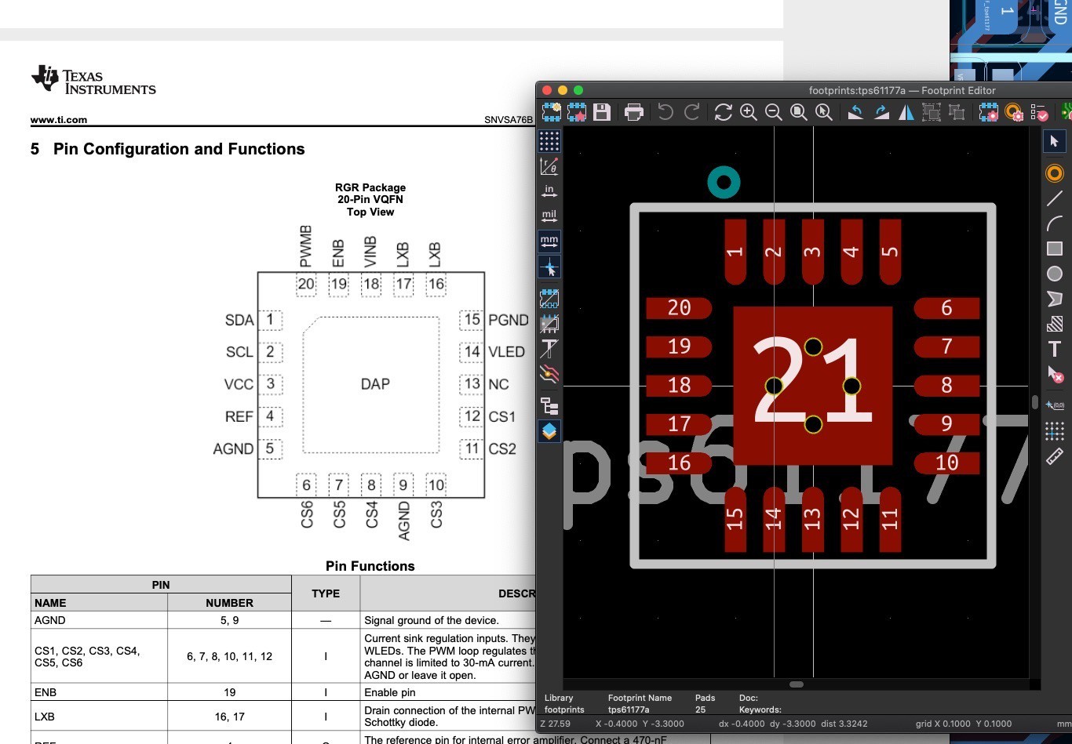Select the Delete items tool
This screenshot has height=744, width=1072.
click(1055, 375)
